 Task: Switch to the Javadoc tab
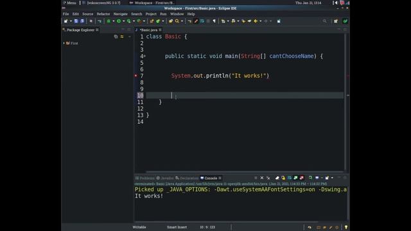point(165,178)
